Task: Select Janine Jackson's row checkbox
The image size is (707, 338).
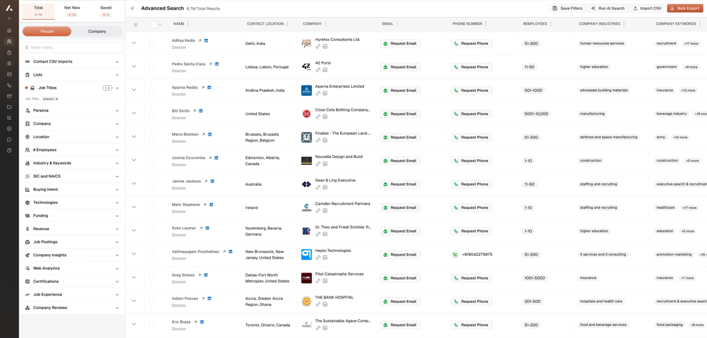Action: tap(152, 184)
